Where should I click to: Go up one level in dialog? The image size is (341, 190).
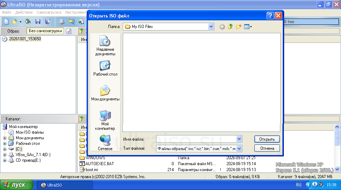click(230, 27)
